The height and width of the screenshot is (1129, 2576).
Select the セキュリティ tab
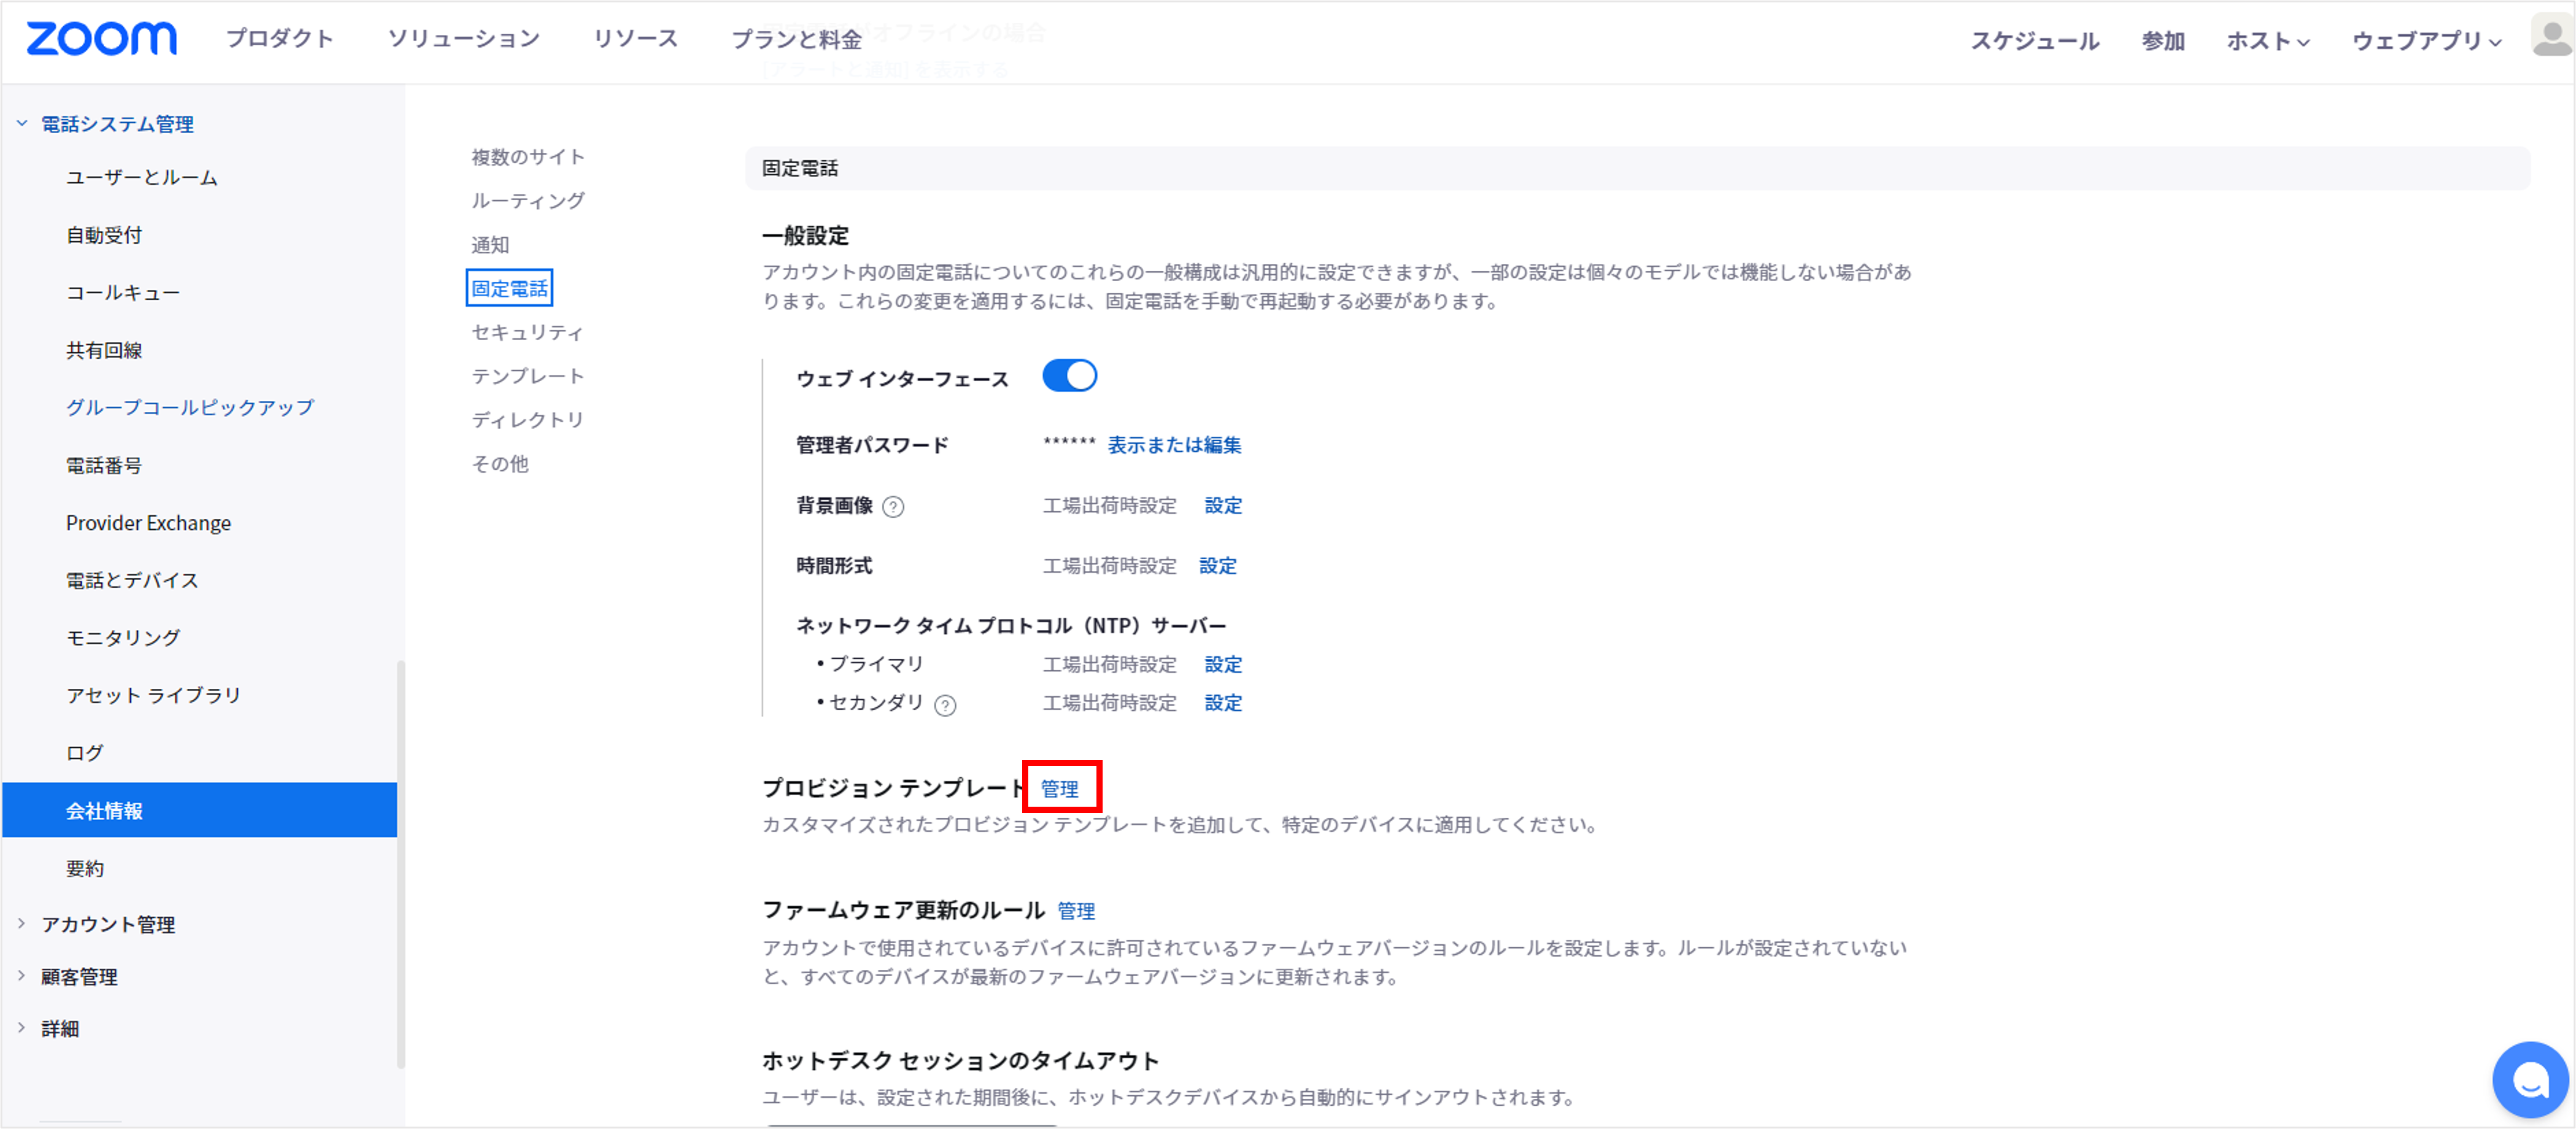(x=527, y=332)
